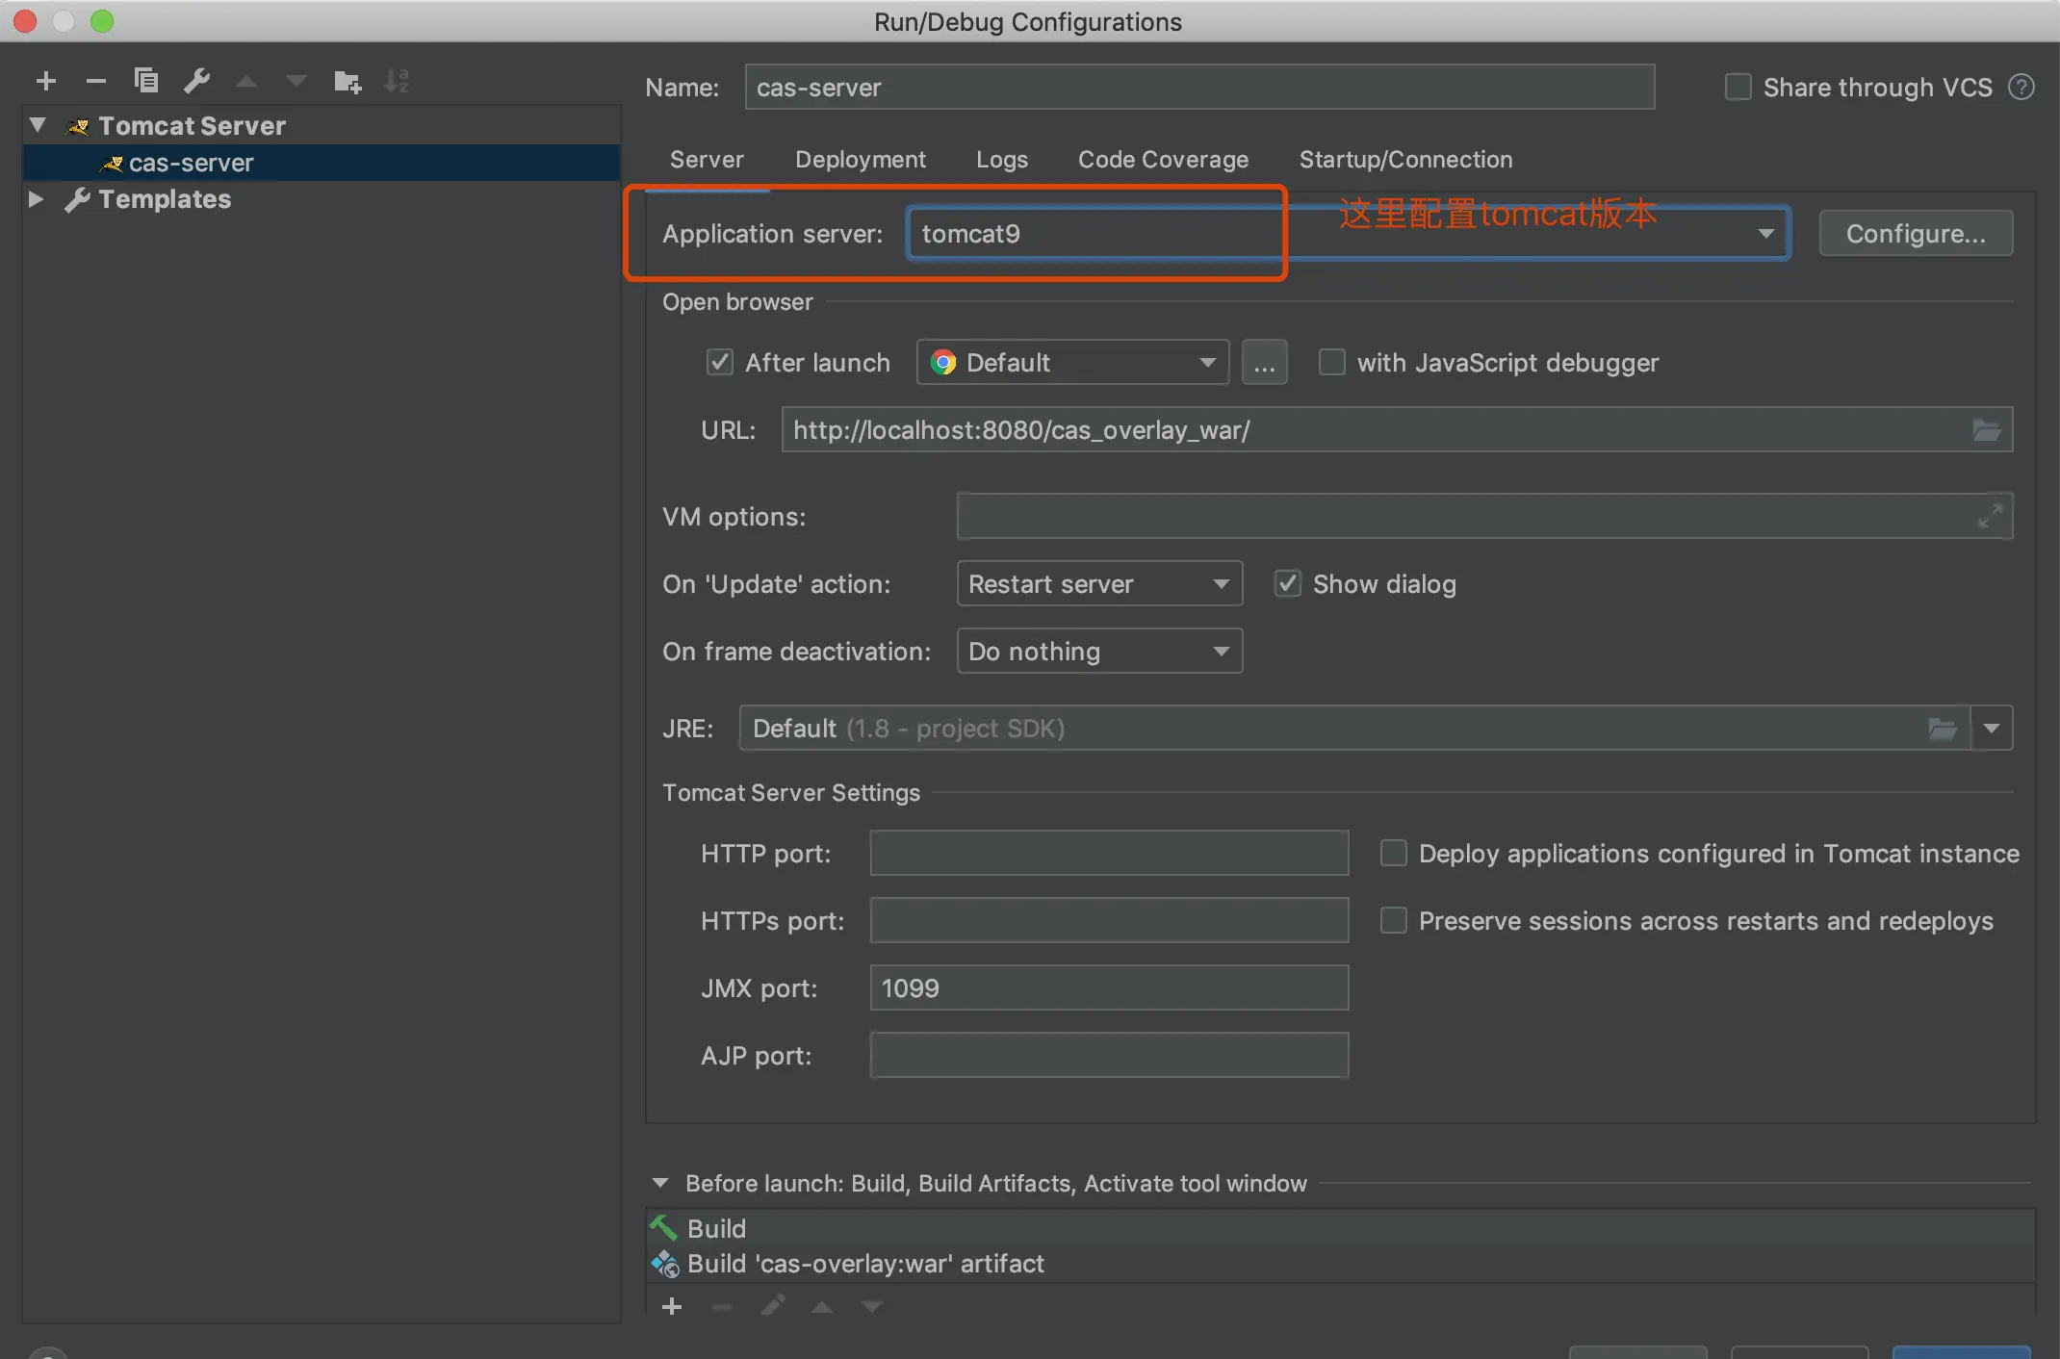Viewport: 2060px width, 1359px height.
Task: Click the edit defaults wrench icon
Action: click(196, 81)
